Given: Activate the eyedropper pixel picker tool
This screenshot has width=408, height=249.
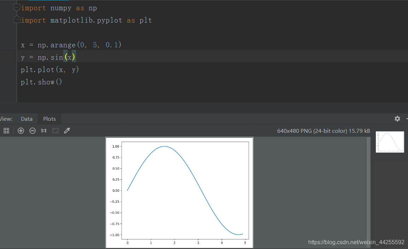Looking at the screenshot, I should tap(67, 131).
